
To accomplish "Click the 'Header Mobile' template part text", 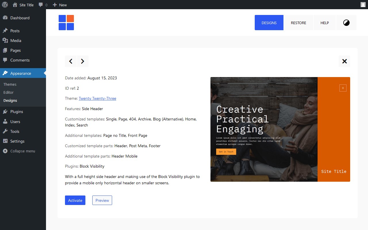I will [x=124, y=156].
